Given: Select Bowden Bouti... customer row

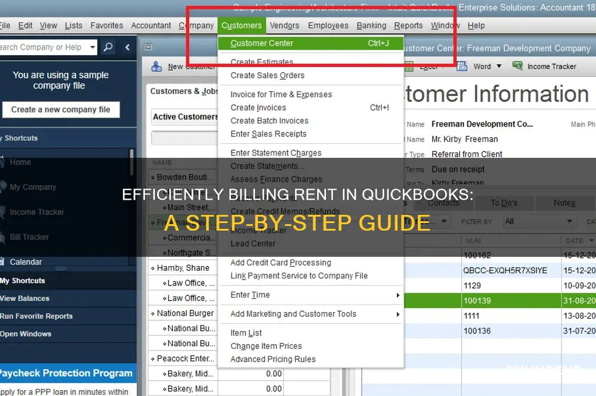Looking at the screenshot, I should [183, 177].
